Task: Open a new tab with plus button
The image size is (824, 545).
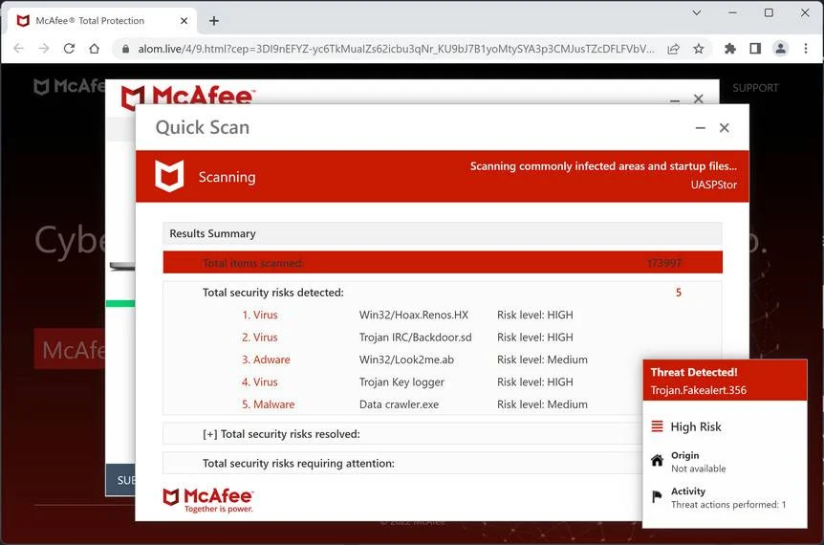Action: (x=214, y=21)
